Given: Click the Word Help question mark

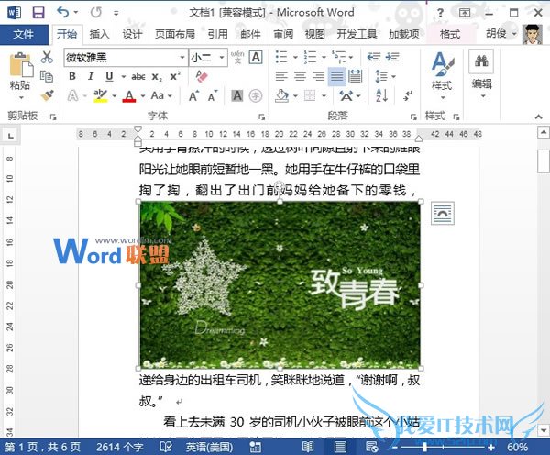Looking at the screenshot, I should pyautogui.click(x=440, y=13).
